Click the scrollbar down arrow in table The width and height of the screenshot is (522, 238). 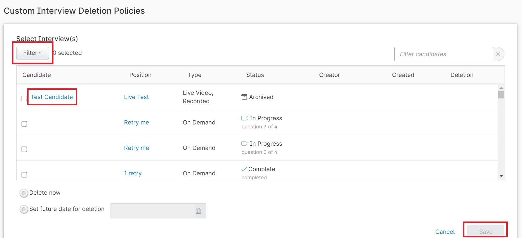501,176
